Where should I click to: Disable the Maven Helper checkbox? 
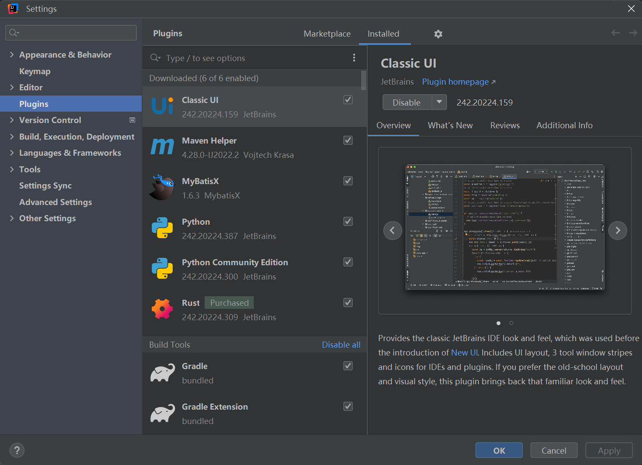pos(348,140)
